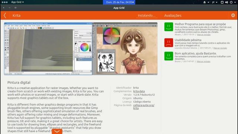Open the calligra-suite.org/krita web page link
Viewport: 238px width, 134px height.
(144, 107)
